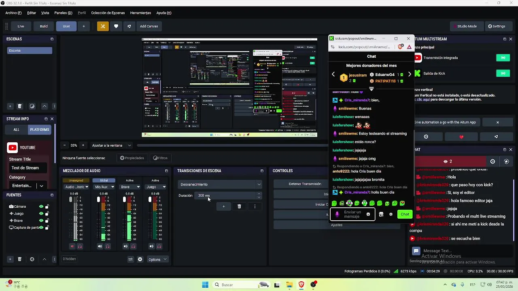
Task: Switch to ALL tab in Stream Info
Action: coord(16,130)
